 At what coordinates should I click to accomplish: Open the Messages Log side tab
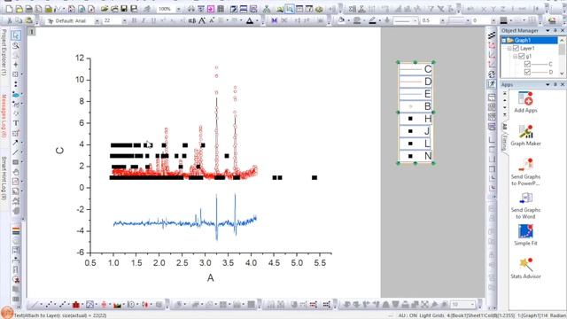point(4,116)
